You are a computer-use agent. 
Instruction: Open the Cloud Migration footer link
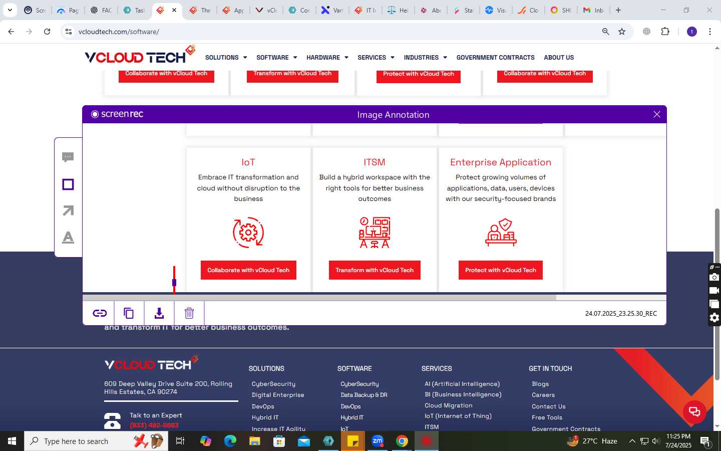tap(449, 405)
